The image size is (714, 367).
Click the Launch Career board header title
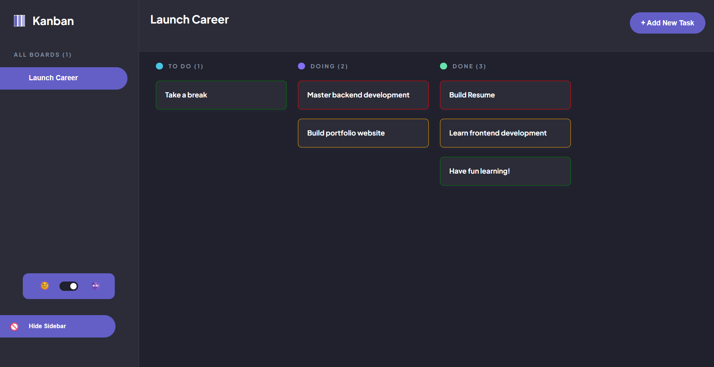click(x=190, y=20)
